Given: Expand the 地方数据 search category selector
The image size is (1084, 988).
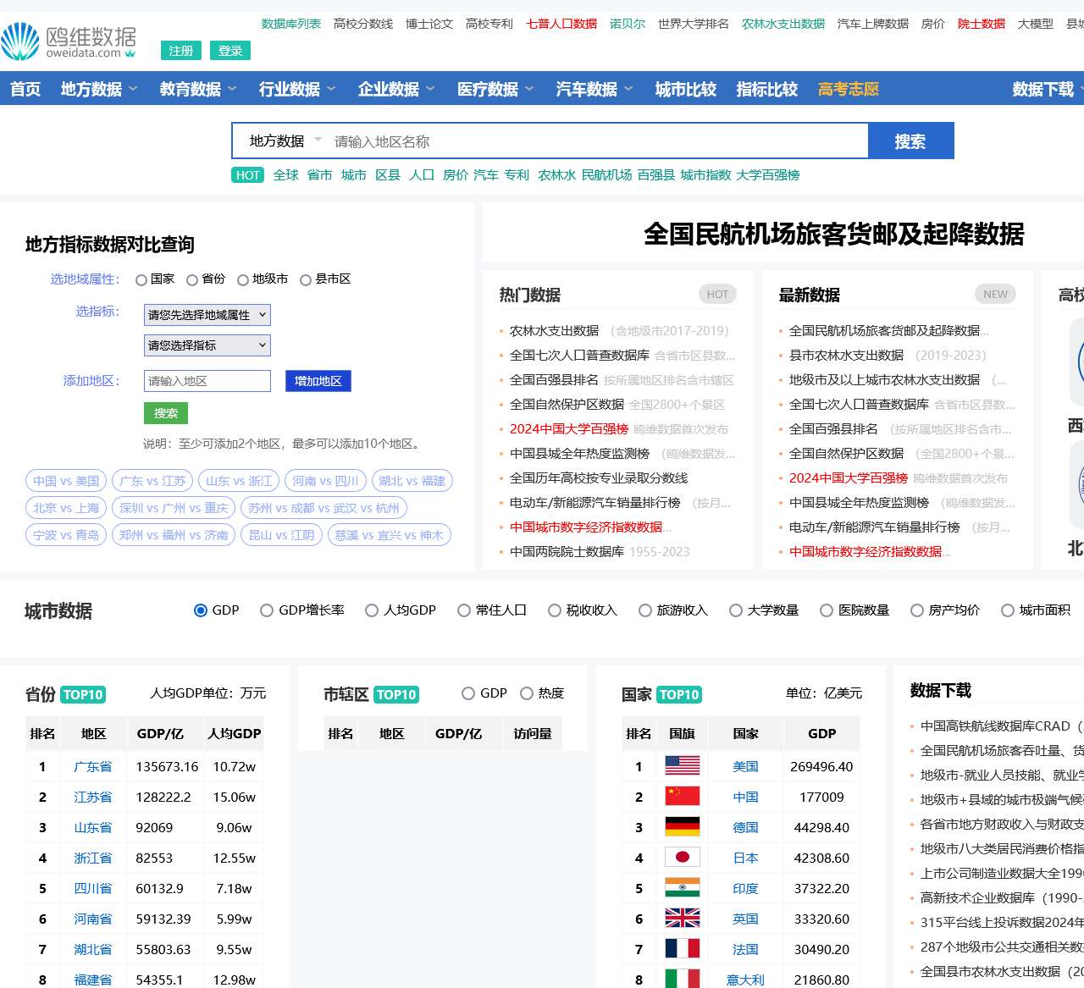Looking at the screenshot, I should [285, 141].
